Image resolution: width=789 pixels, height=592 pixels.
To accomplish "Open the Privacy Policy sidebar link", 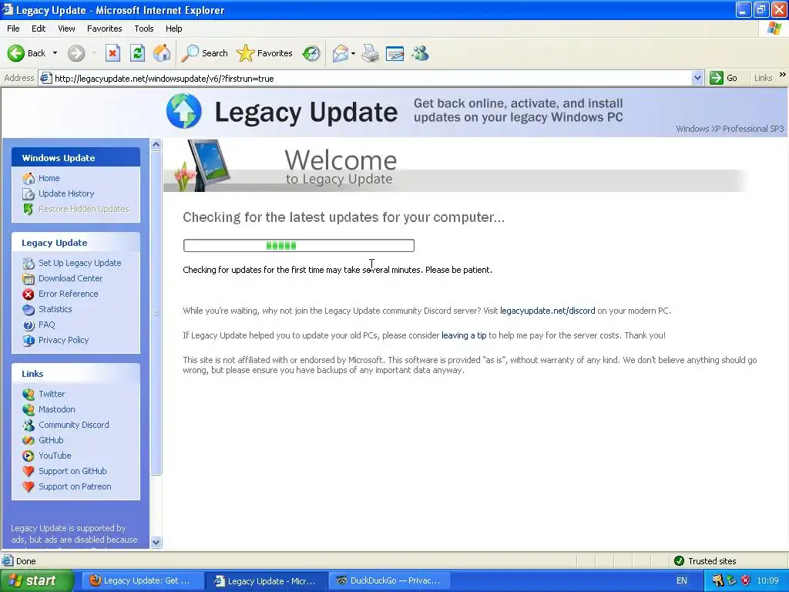I will coord(63,340).
